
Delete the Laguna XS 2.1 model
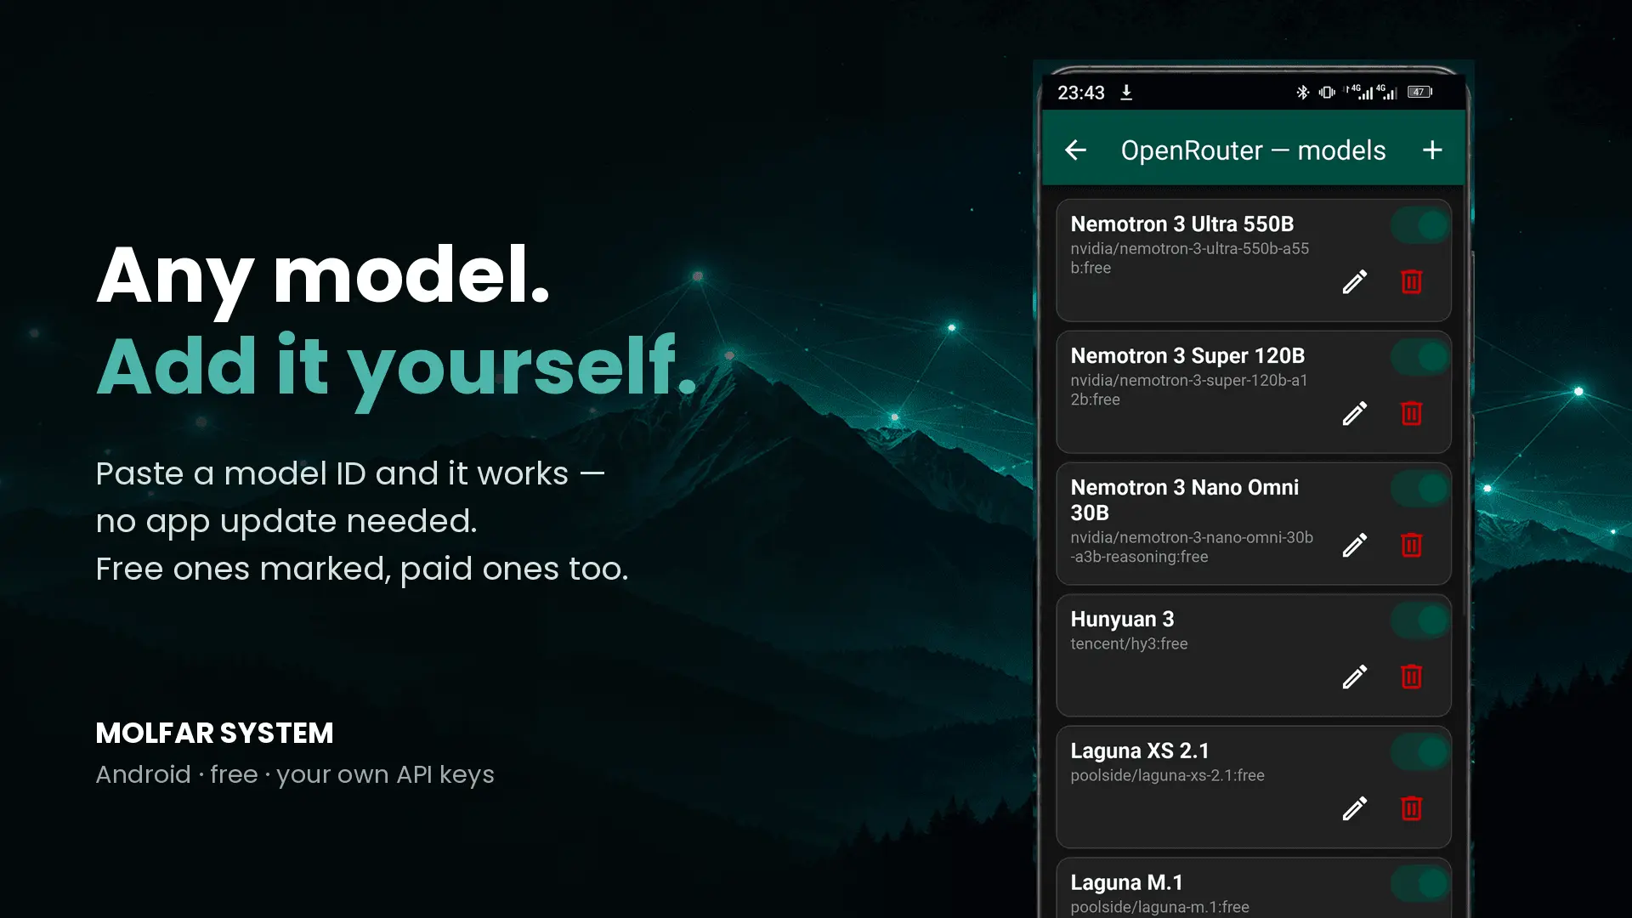click(x=1411, y=808)
